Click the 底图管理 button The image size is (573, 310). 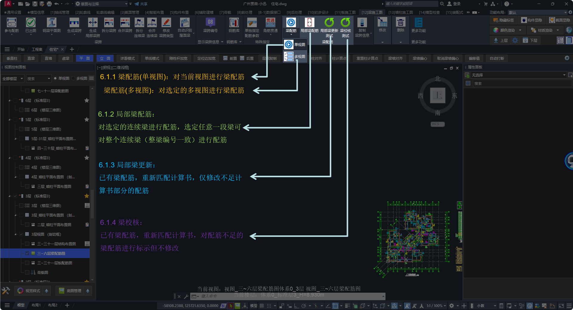coord(70,291)
